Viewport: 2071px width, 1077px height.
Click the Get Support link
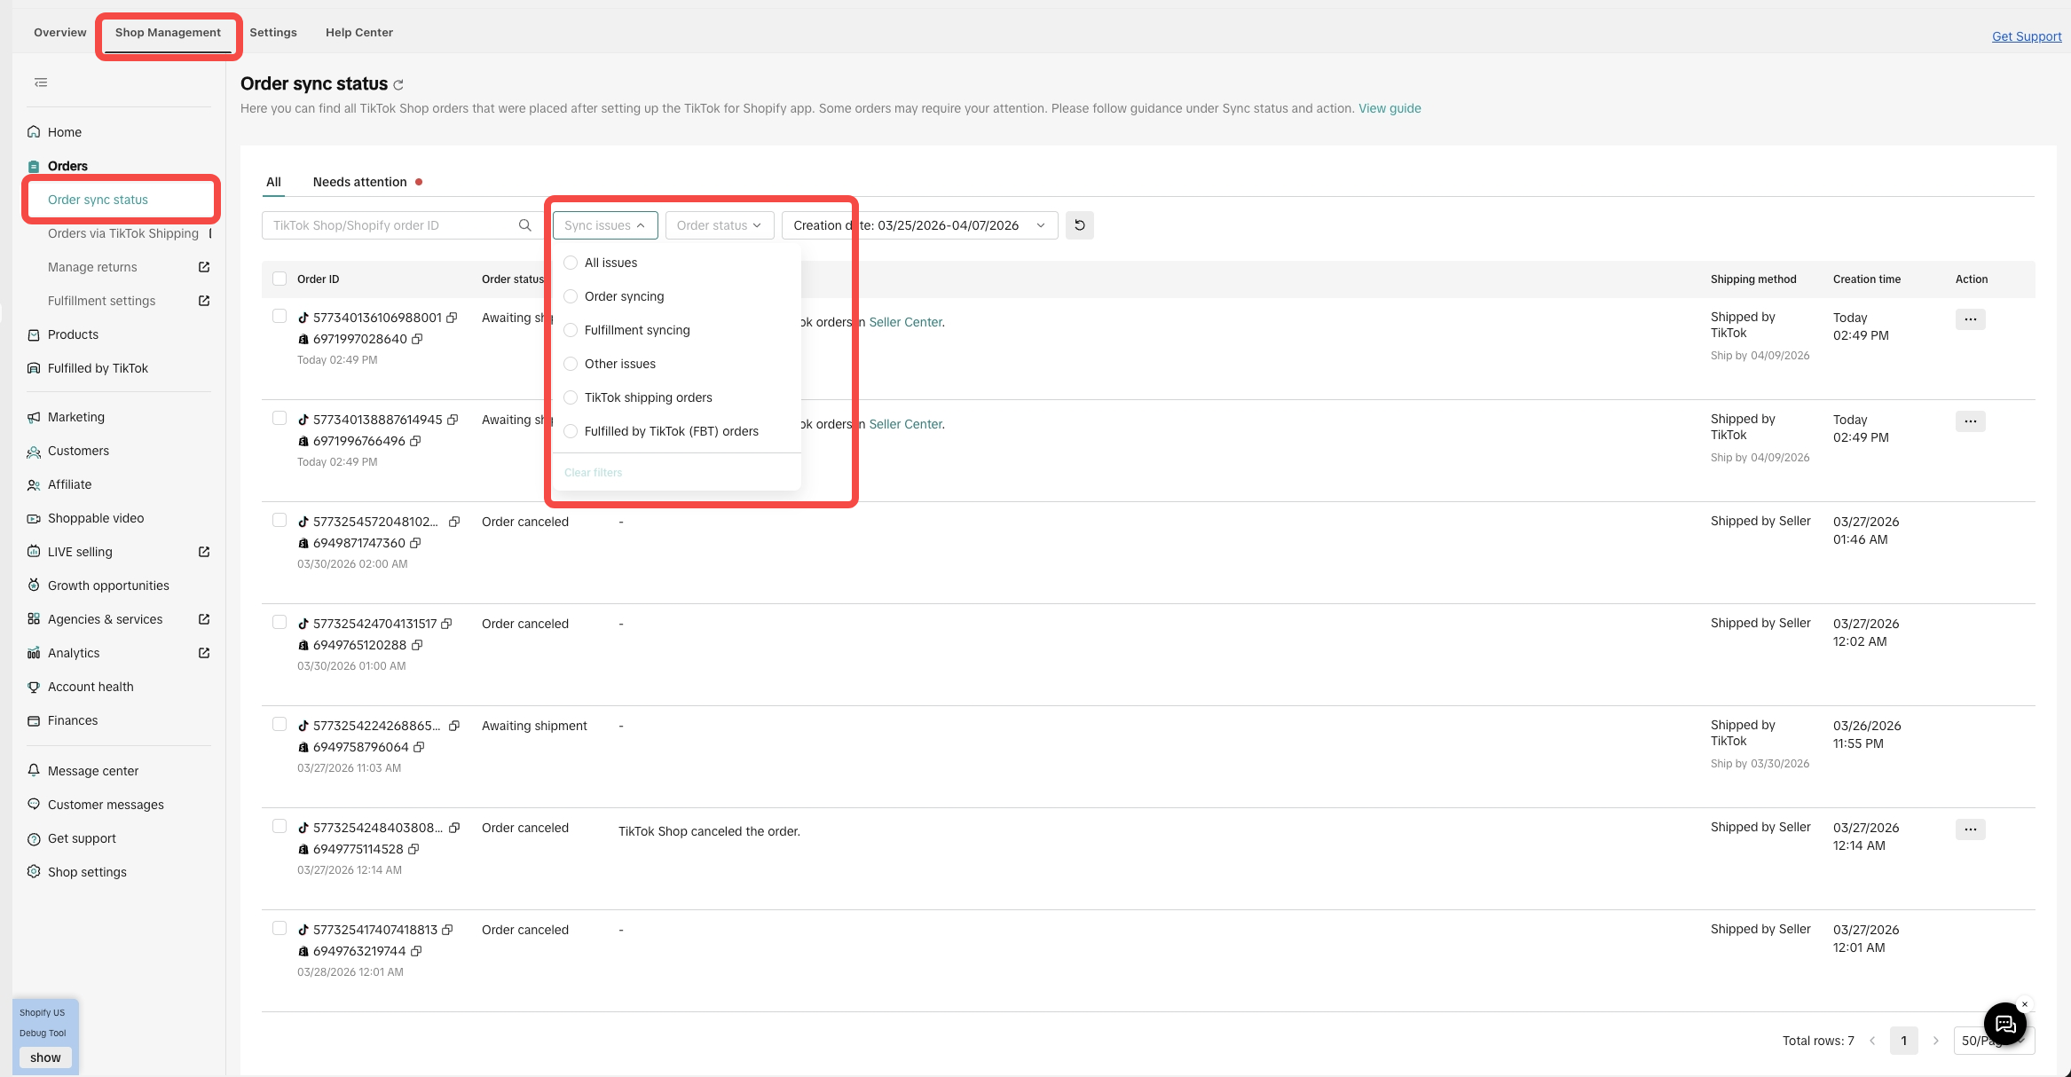tap(2027, 36)
